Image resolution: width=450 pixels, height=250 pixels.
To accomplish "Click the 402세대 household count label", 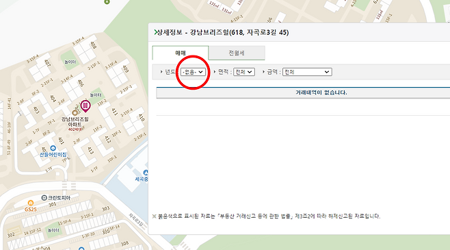I will point(75,129).
